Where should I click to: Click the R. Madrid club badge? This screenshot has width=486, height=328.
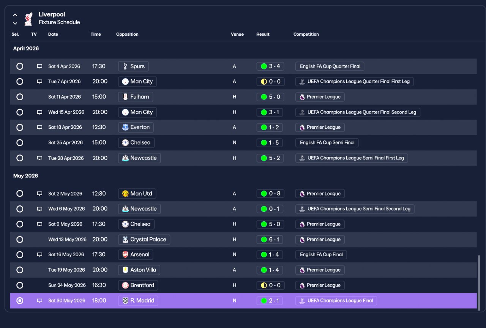pos(125,301)
